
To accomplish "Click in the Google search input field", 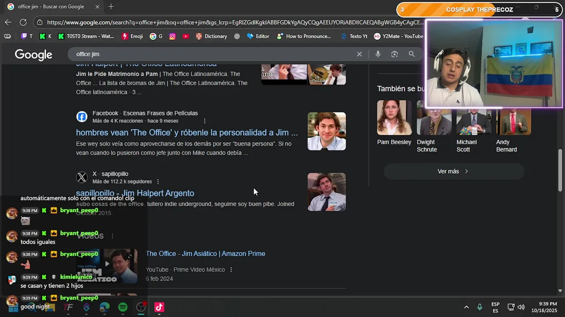I will 214,54.
